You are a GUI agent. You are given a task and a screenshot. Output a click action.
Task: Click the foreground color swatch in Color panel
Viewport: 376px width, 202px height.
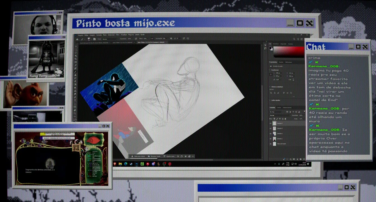coord(270,48)
